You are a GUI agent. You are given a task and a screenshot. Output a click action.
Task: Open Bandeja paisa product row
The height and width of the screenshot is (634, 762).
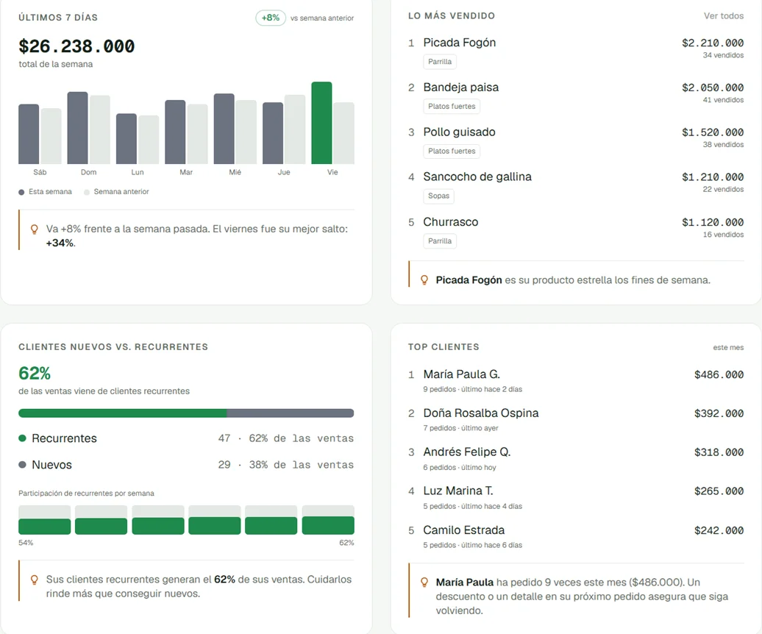tap(576, 96)
